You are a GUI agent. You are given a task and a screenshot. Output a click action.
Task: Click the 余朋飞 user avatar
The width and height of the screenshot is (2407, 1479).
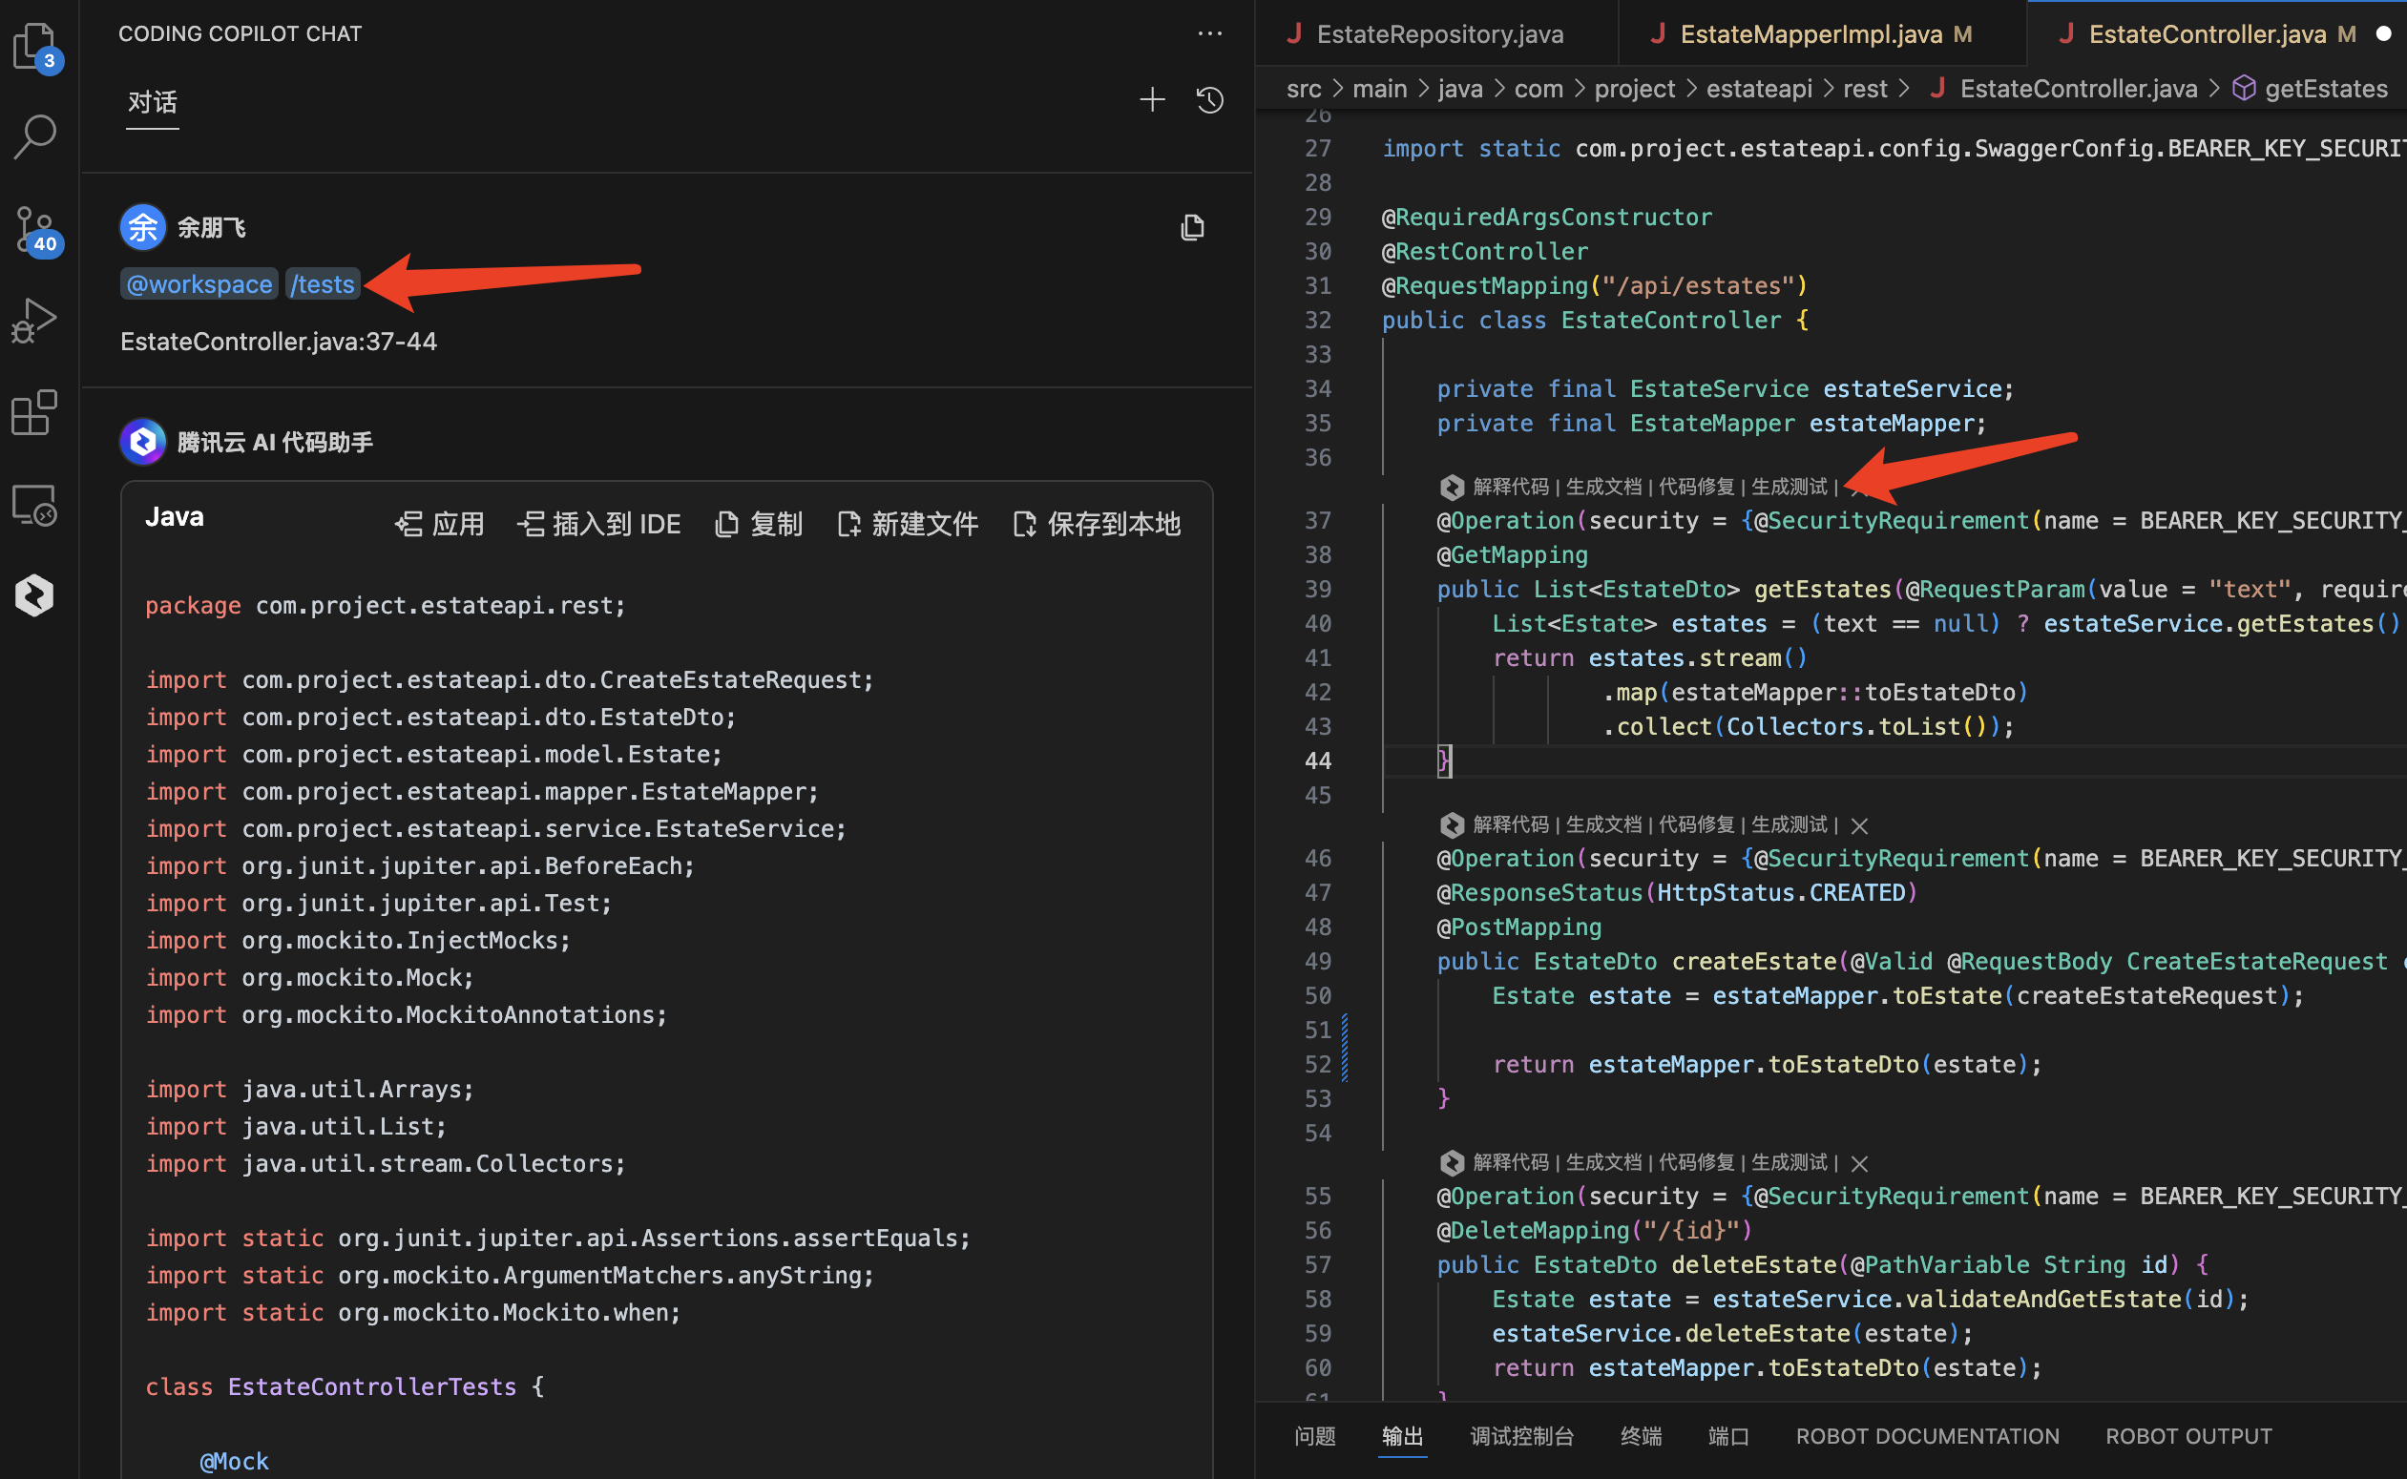(143, 227)
